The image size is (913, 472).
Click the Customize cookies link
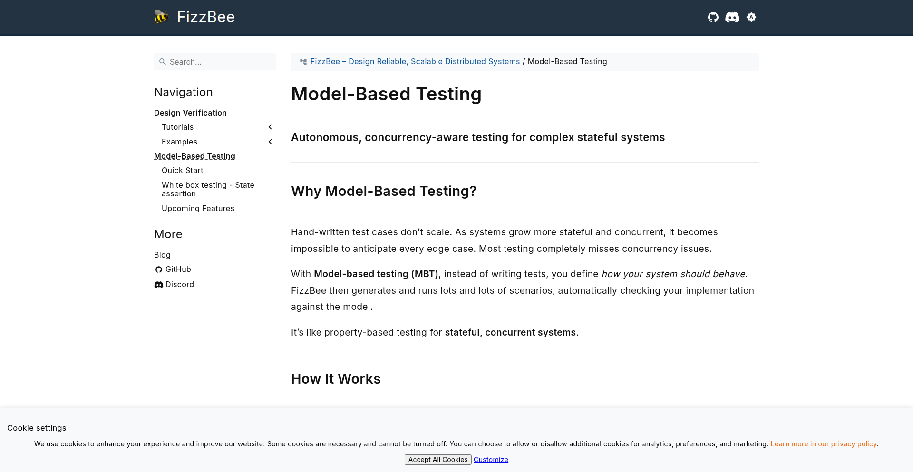(491, 460)
